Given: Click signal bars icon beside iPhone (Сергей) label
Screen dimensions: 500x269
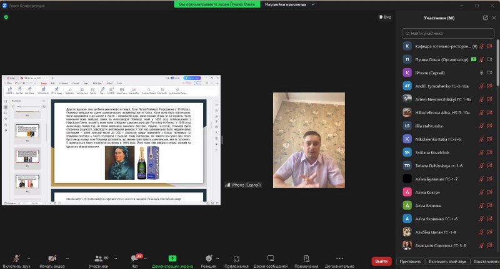Looking at the screenshot, I should tap(227, 185).
